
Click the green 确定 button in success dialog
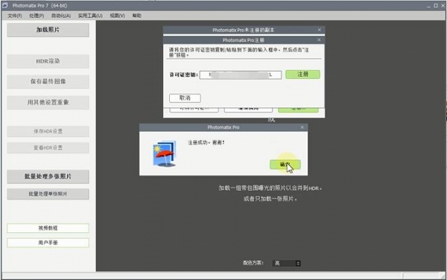[x=285, y=165]
